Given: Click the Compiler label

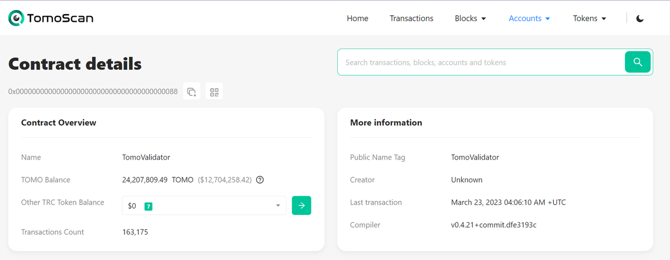Looking at the screenshot, I should click(x=365, y=225).
